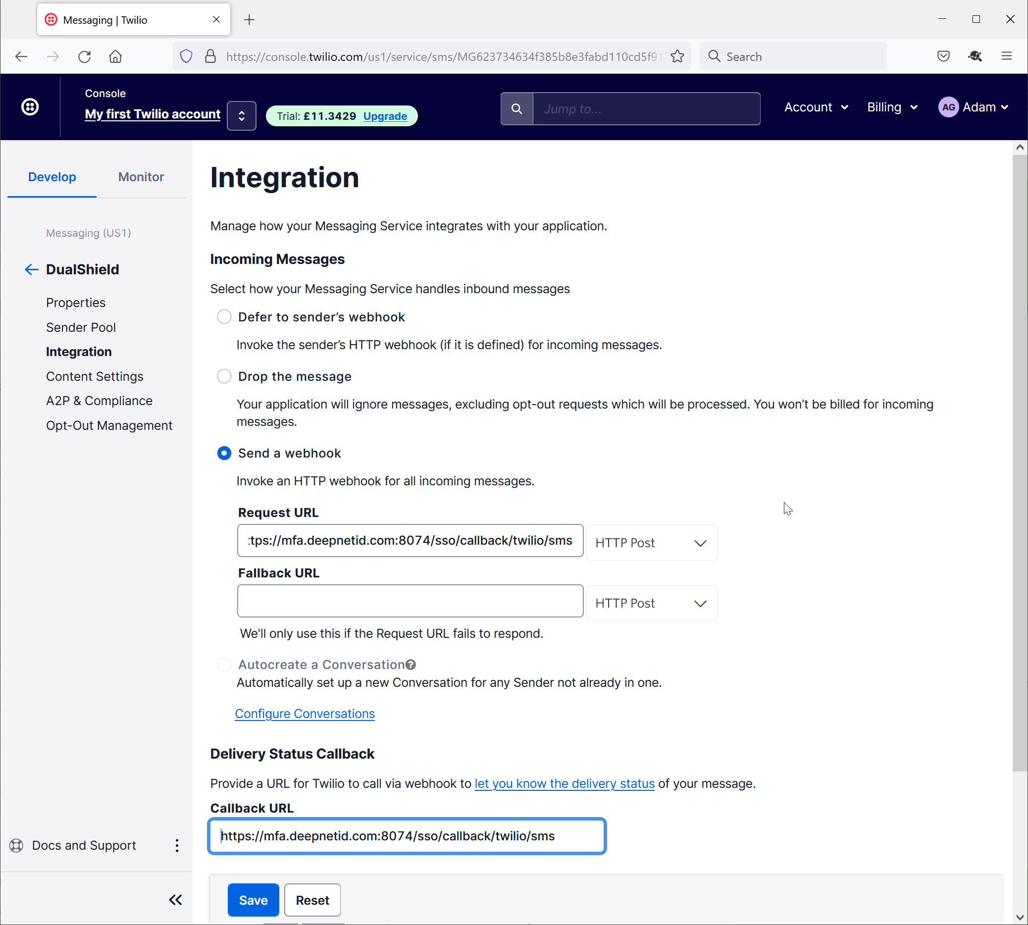This screenshot has width=1028, height=925.
Task: Open Fallback URL HTTP Post dropdown
Action: click(652, 603)
